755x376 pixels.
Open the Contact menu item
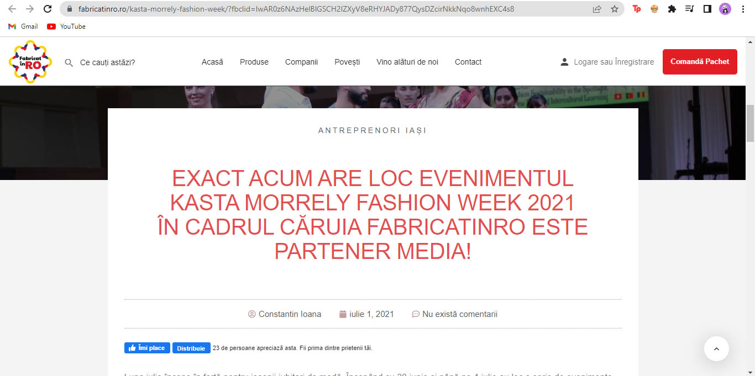[x=468, y=62]
